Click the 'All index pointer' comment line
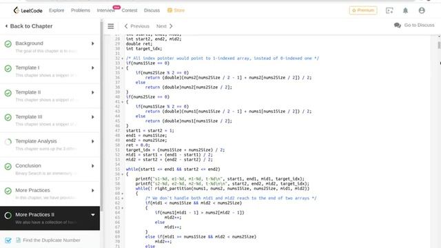Screen dimensions: 441x248 (223, 59)
